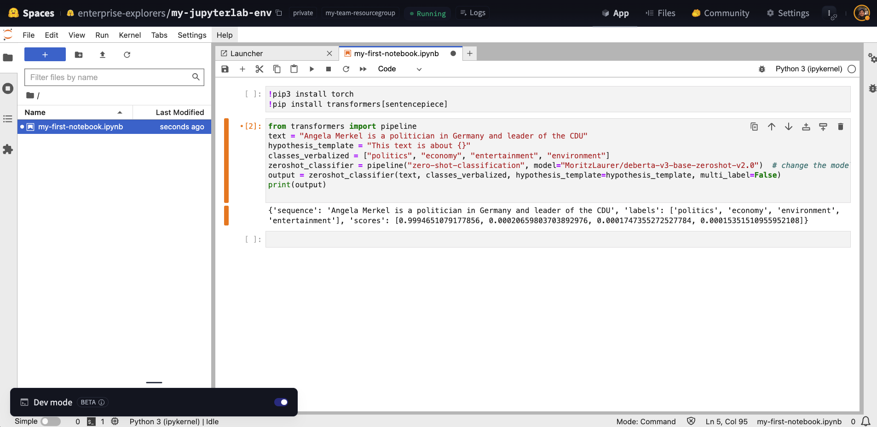Toggle the Dev mode switch

pos(281,402)
